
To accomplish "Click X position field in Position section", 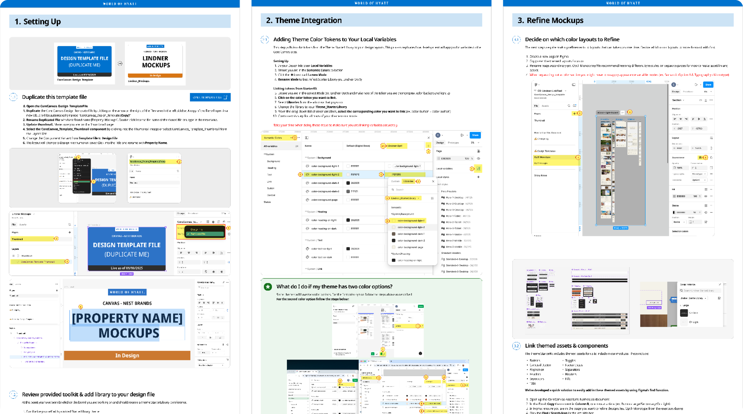I will (x=681, y=129).
